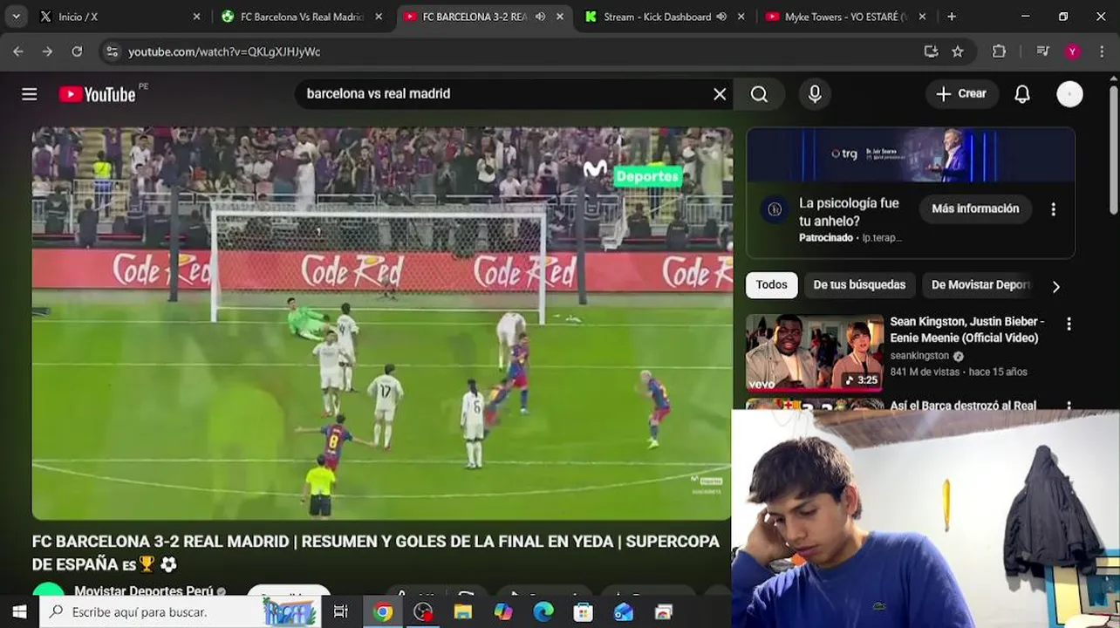Click Más información on the ad
Image resolution: width=1120 pixels, height=628 pixels.
click(975, 208)
